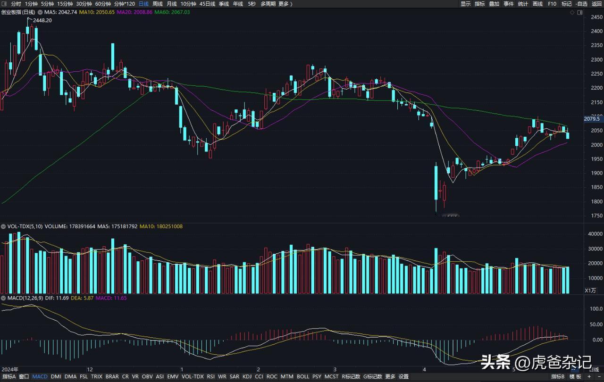Viewport: 604px width, 382px height.
Task: Switch to 周线 weekly chart
Action: click(158, 4)
